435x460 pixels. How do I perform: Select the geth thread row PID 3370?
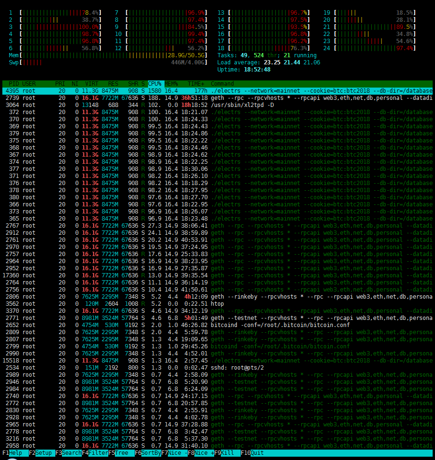[217, 311]
